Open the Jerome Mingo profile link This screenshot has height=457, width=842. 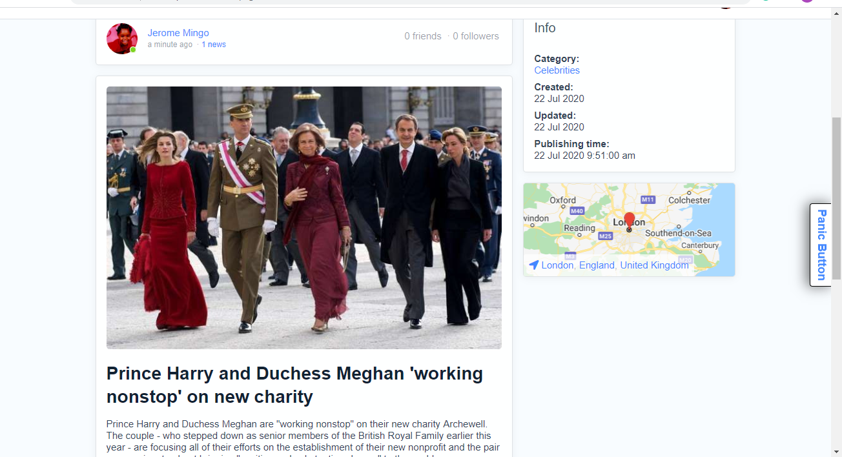click(x=178, y=33)
